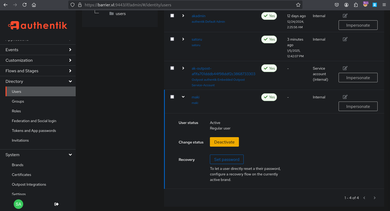This screenshot has height=211, width=390.
Task: Click the sign-out icon in the sidebar
Action: pos(56,204)
